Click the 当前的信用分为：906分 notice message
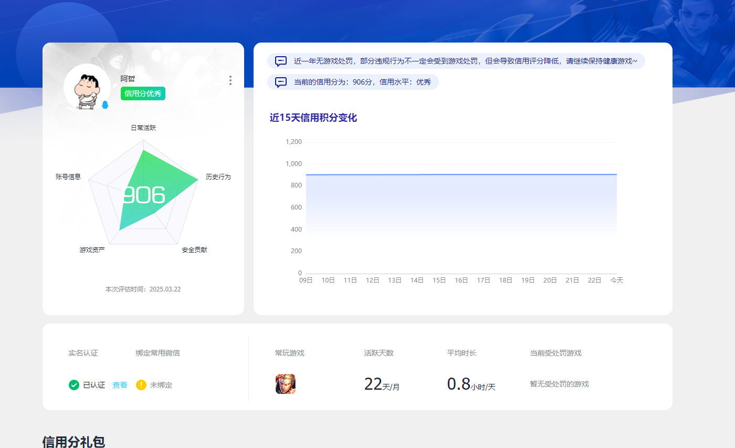Screen dimensions: 735x448 362,82
